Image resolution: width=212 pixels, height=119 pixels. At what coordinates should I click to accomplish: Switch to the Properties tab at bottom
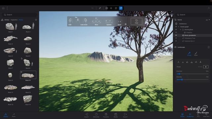click(190, 115)
